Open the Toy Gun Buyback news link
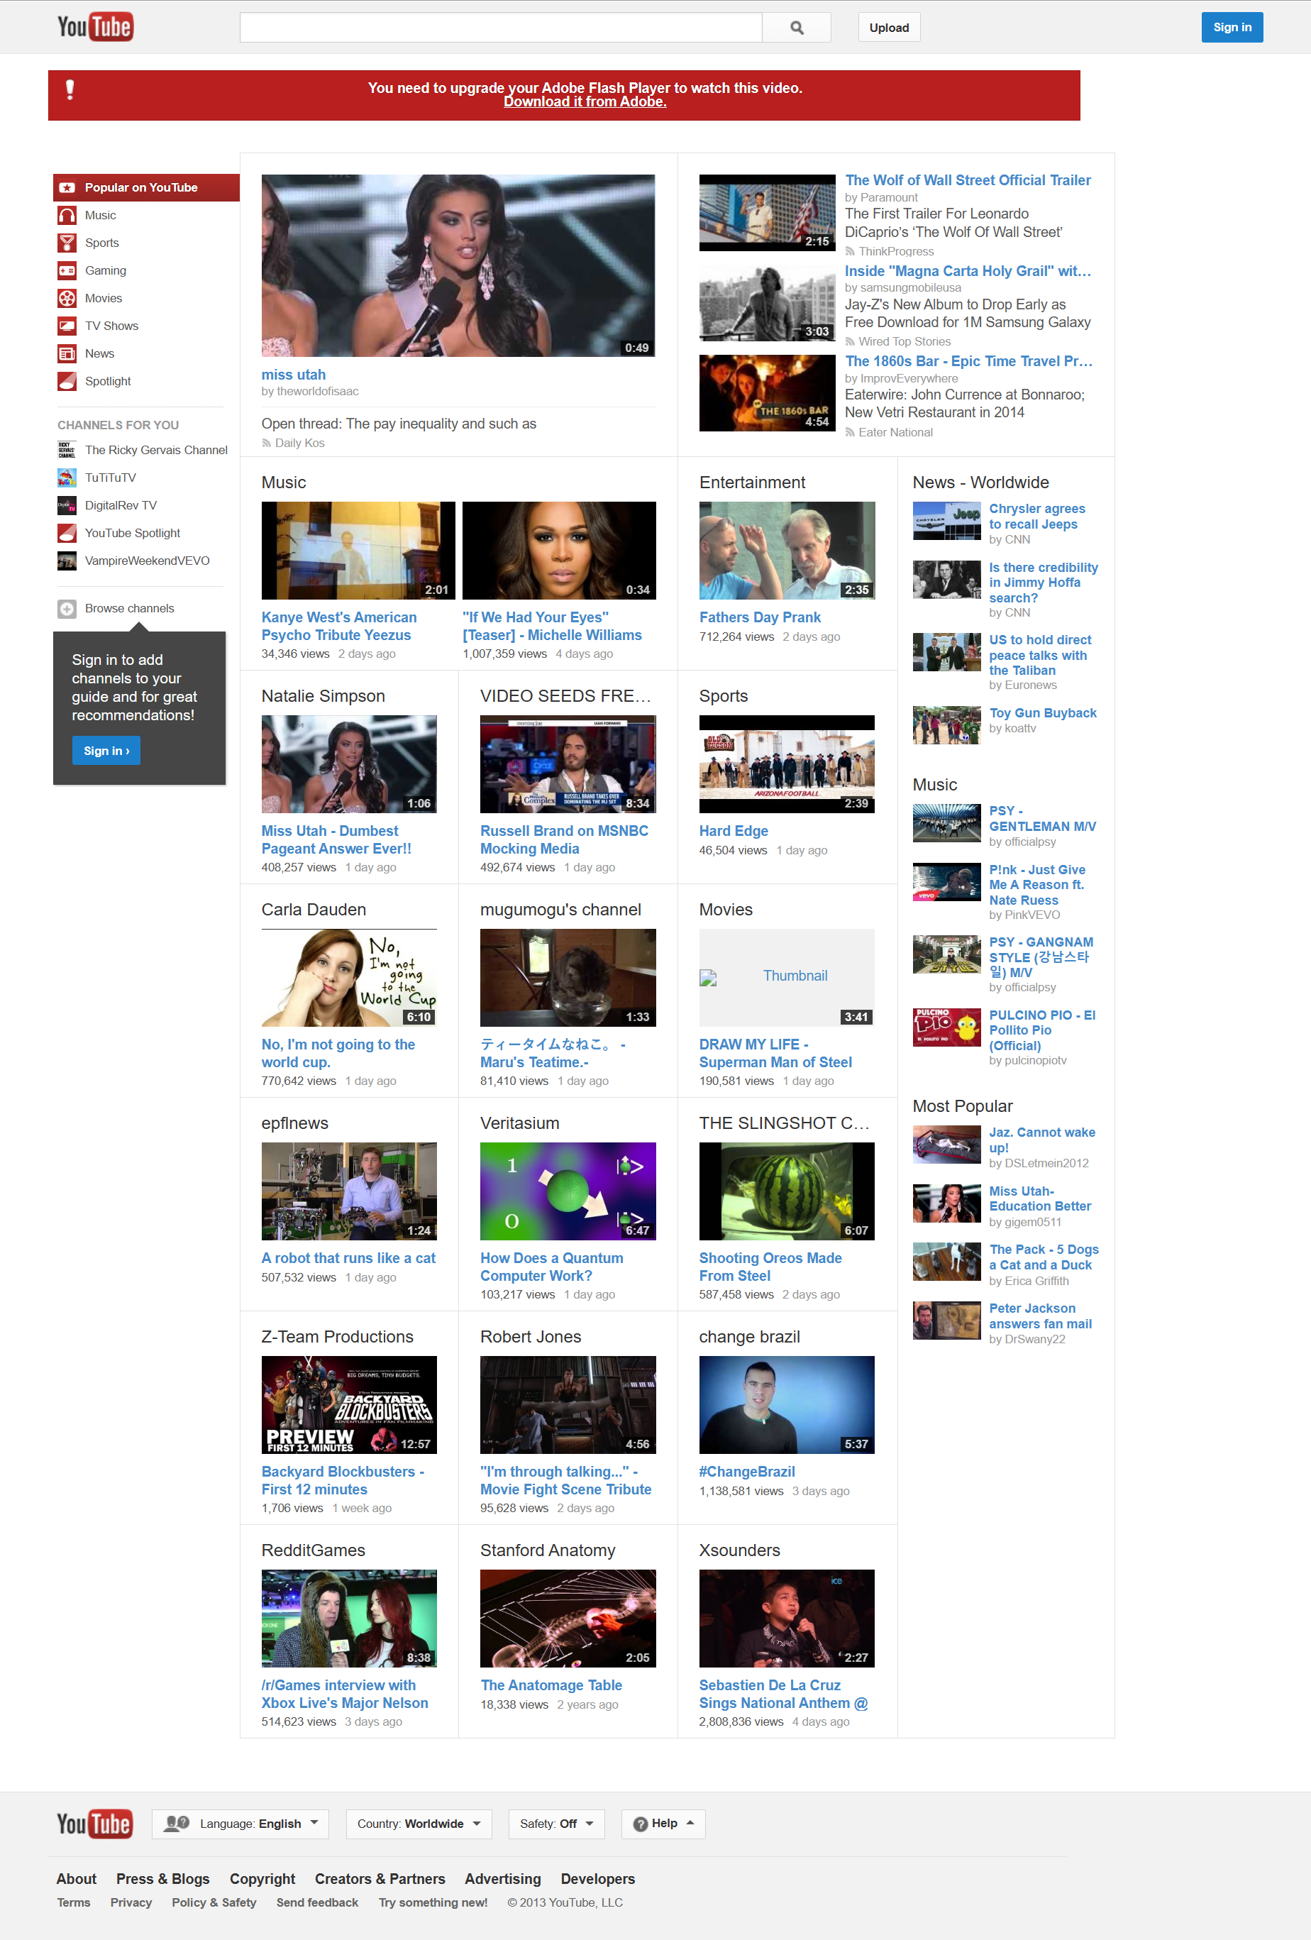Image resolution: width=1311 pixels, height=1940 pixels. (1042, 713)
